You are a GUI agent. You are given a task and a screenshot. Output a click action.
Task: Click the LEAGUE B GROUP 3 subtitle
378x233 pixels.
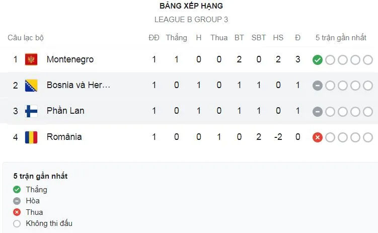click(x=191, y=20)
